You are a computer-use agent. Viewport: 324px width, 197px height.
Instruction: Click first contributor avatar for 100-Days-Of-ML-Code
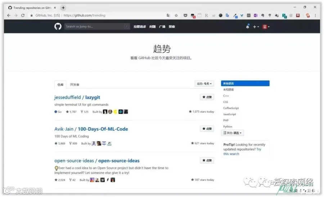94,143
